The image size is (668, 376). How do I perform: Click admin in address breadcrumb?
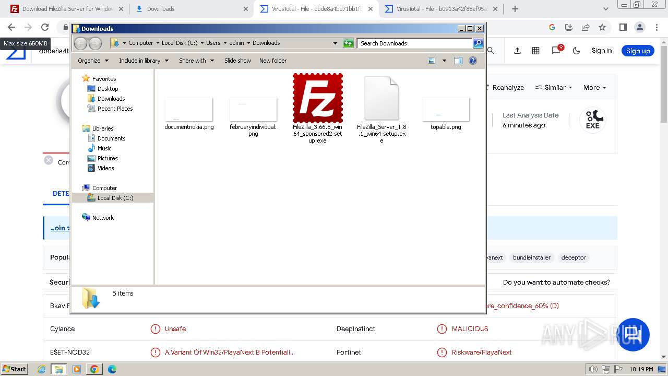[236, 43]
